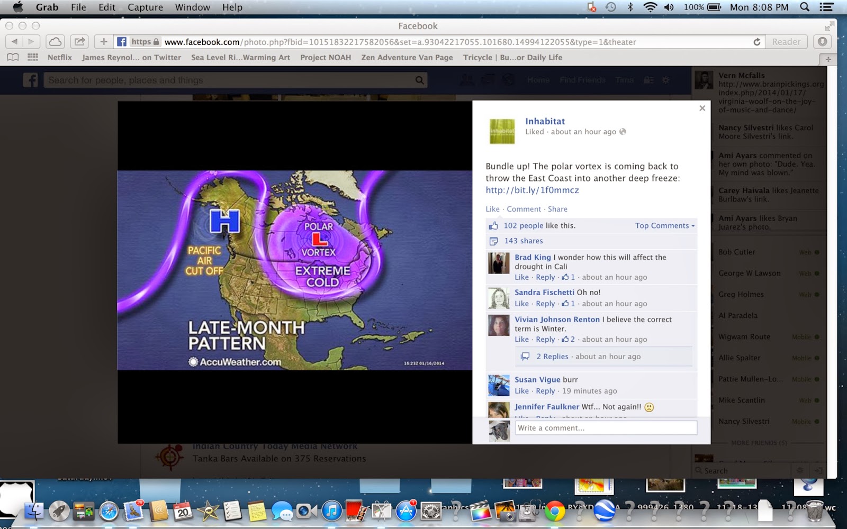Open Spotlight search in the menu bar
847x529 pixels.
[x=805, y=7]
